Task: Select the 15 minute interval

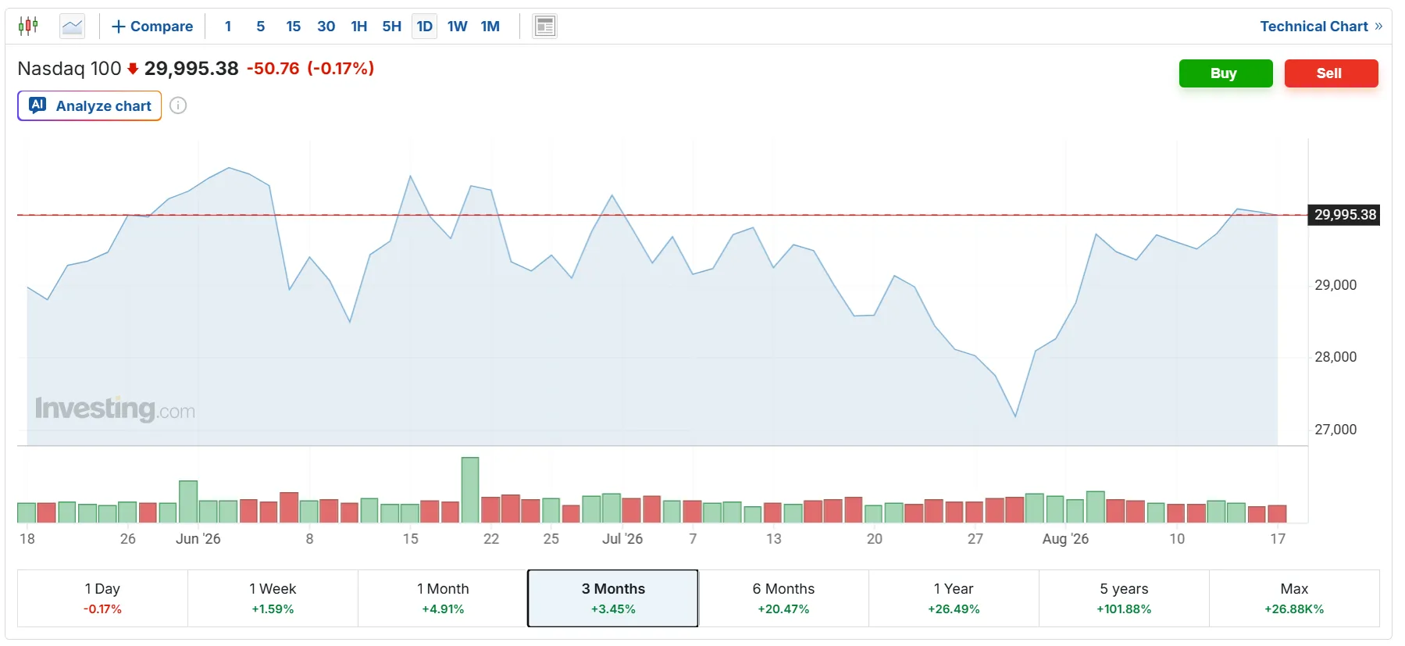Action: [x=294, y=27]
